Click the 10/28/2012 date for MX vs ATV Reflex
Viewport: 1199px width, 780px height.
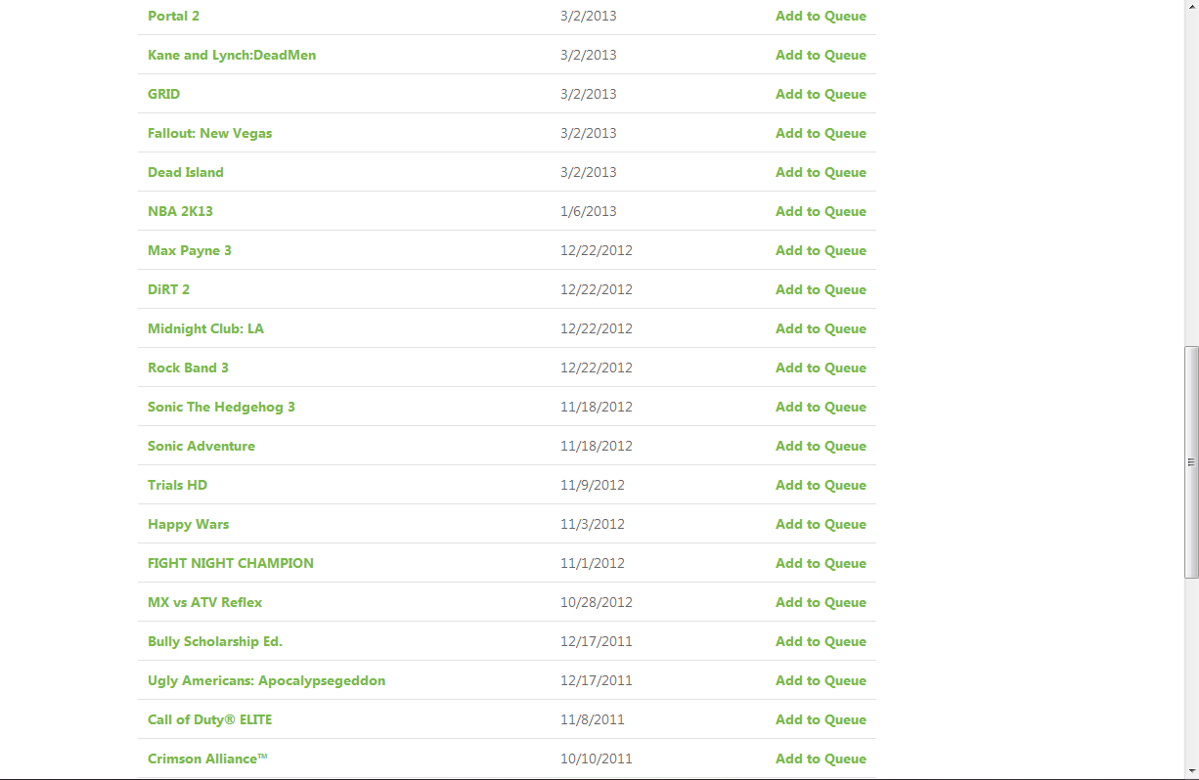pyautogui.click(x=597, y=602)
